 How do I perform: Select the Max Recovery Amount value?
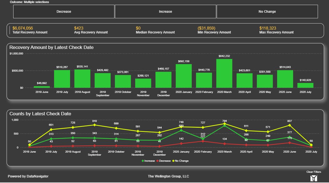[x=268, y=28]
